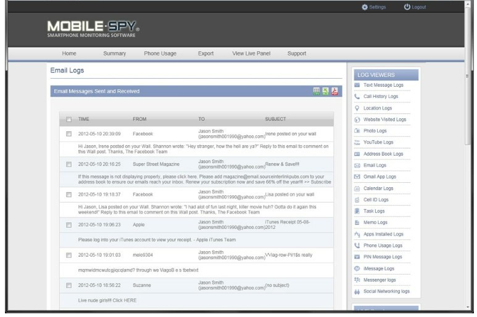Viewport: 477px width, 317px height.
Task: Open View Live Panel menu item
Action: point(251,54)
